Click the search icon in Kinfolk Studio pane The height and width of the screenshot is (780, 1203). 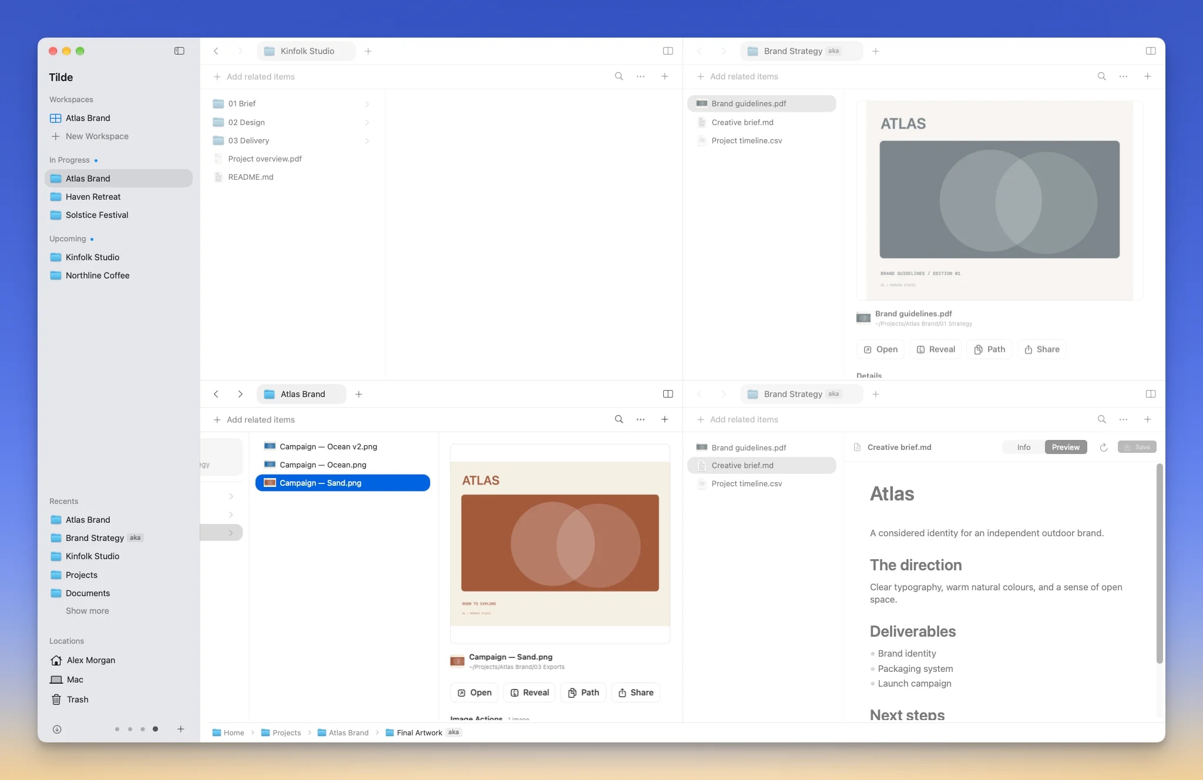(x=619, y=76)
